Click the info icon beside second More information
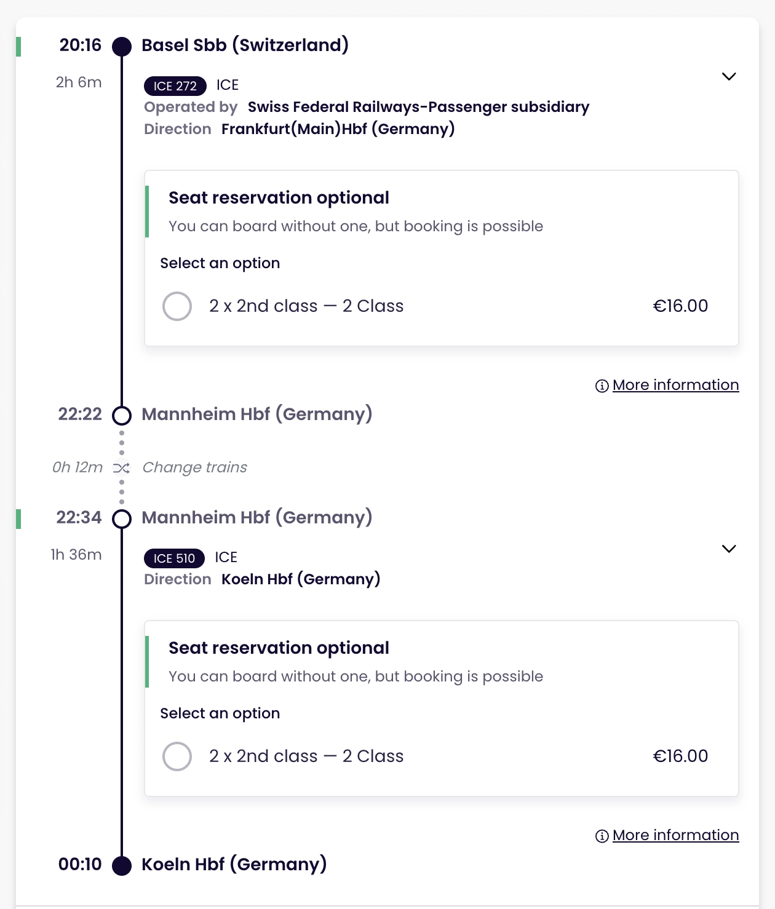This screenshot has height=909, width=775. 601,835
